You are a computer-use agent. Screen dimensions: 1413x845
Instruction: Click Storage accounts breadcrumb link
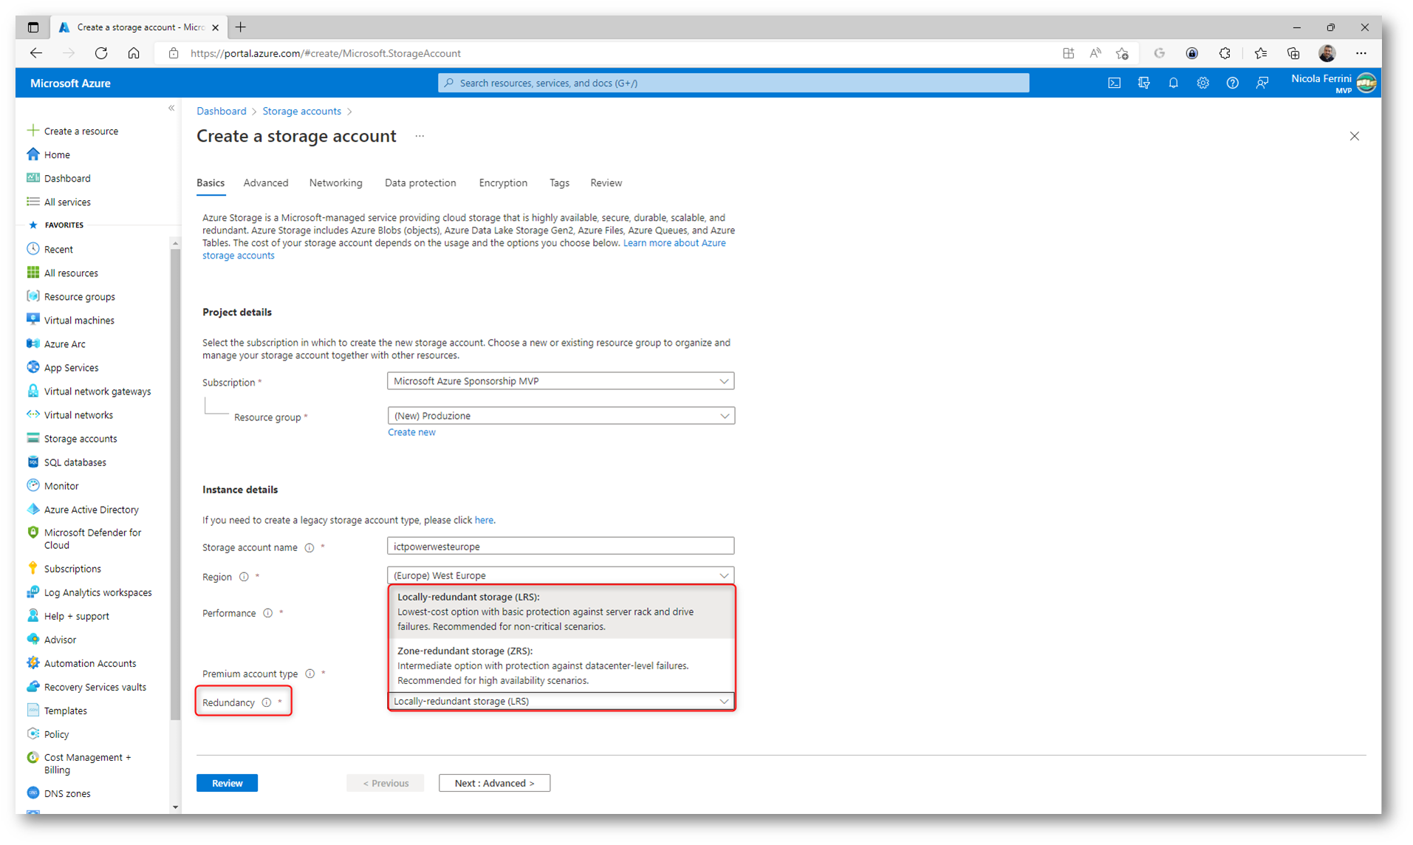click(301, 111)
